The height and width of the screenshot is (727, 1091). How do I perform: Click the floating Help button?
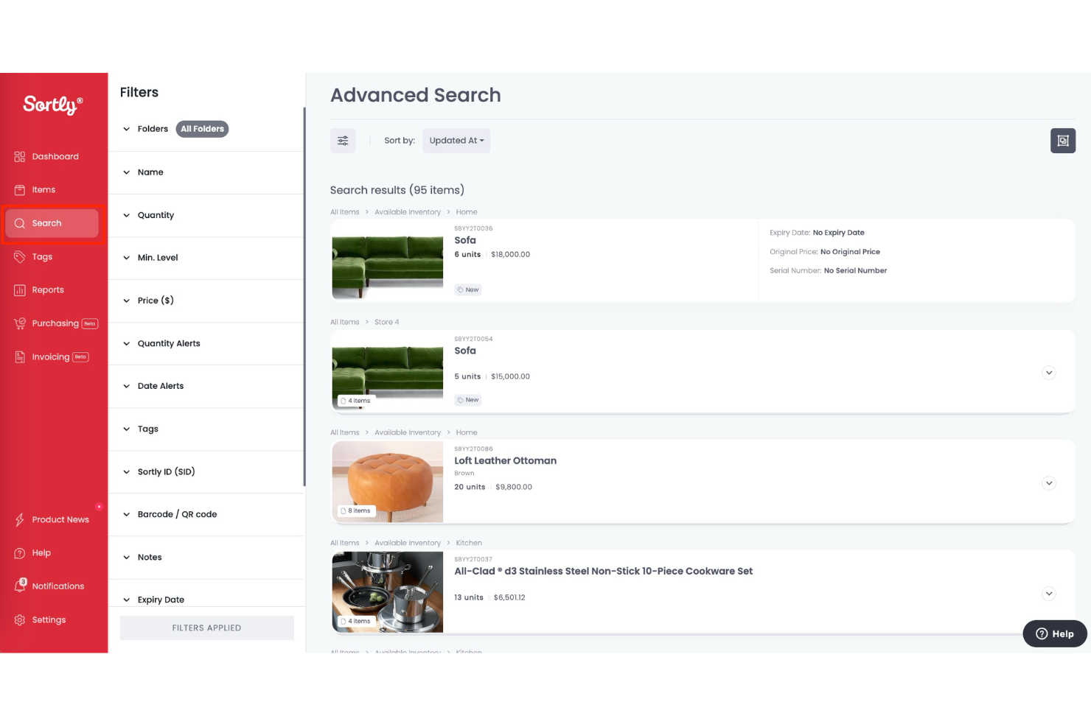tap(1054, 633)
